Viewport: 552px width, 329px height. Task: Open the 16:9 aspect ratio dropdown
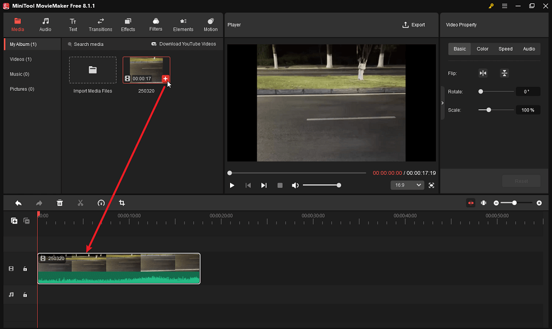coord(407,185)
